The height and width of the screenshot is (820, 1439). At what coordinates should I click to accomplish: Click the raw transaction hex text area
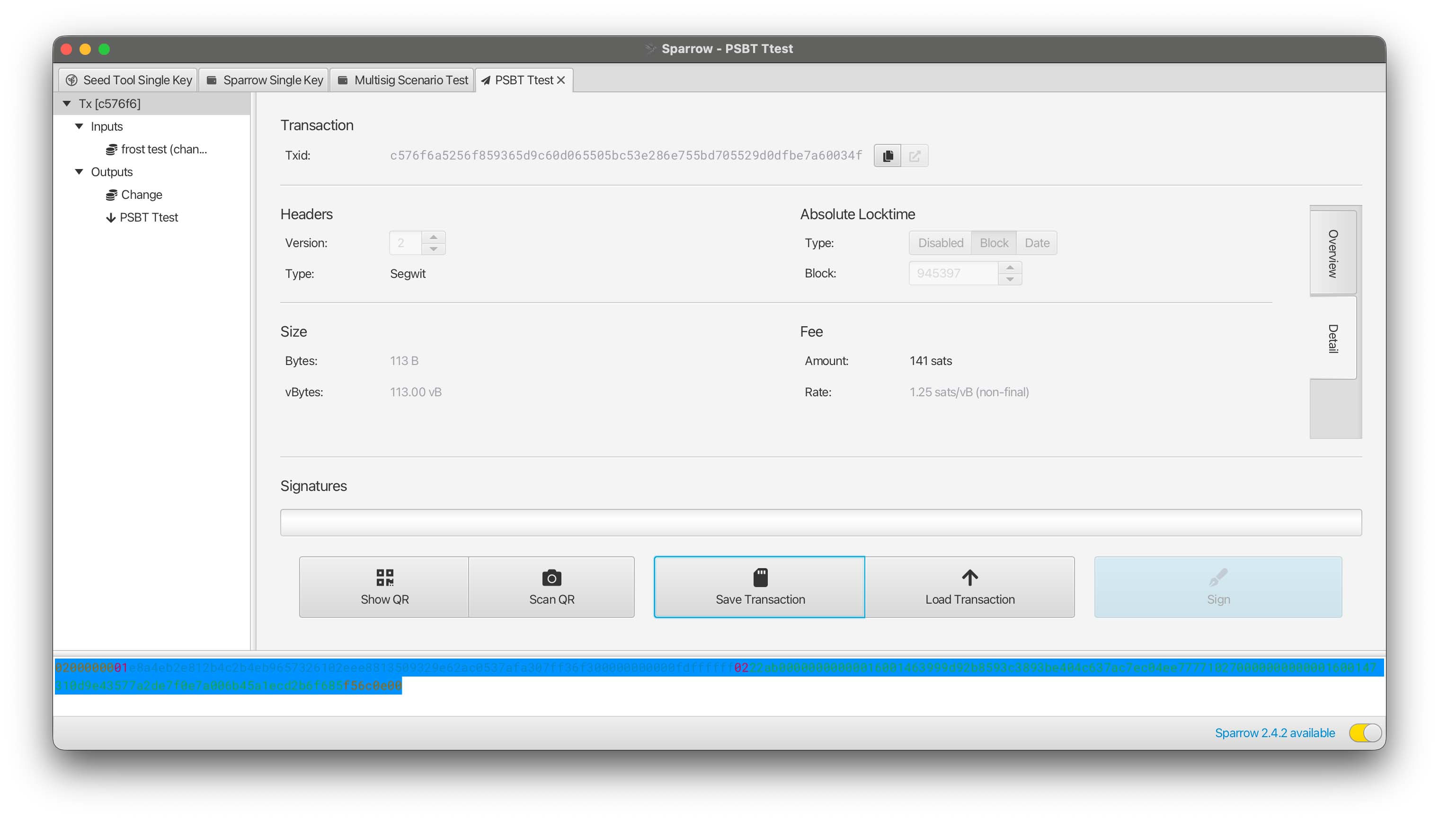(x=719, y=685)
